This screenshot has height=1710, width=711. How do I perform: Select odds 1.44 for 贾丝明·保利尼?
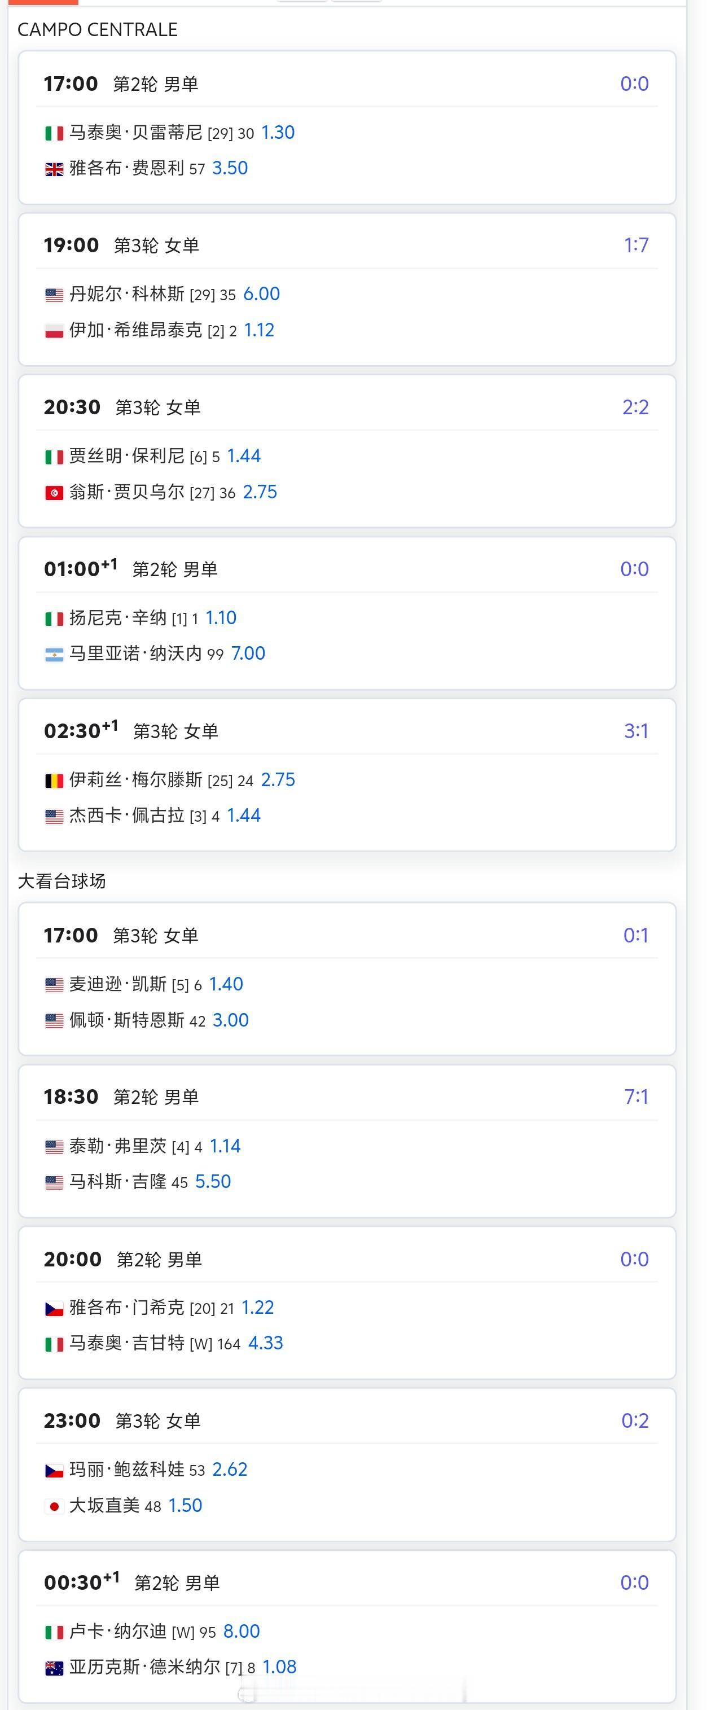click(x=244, y=456)
